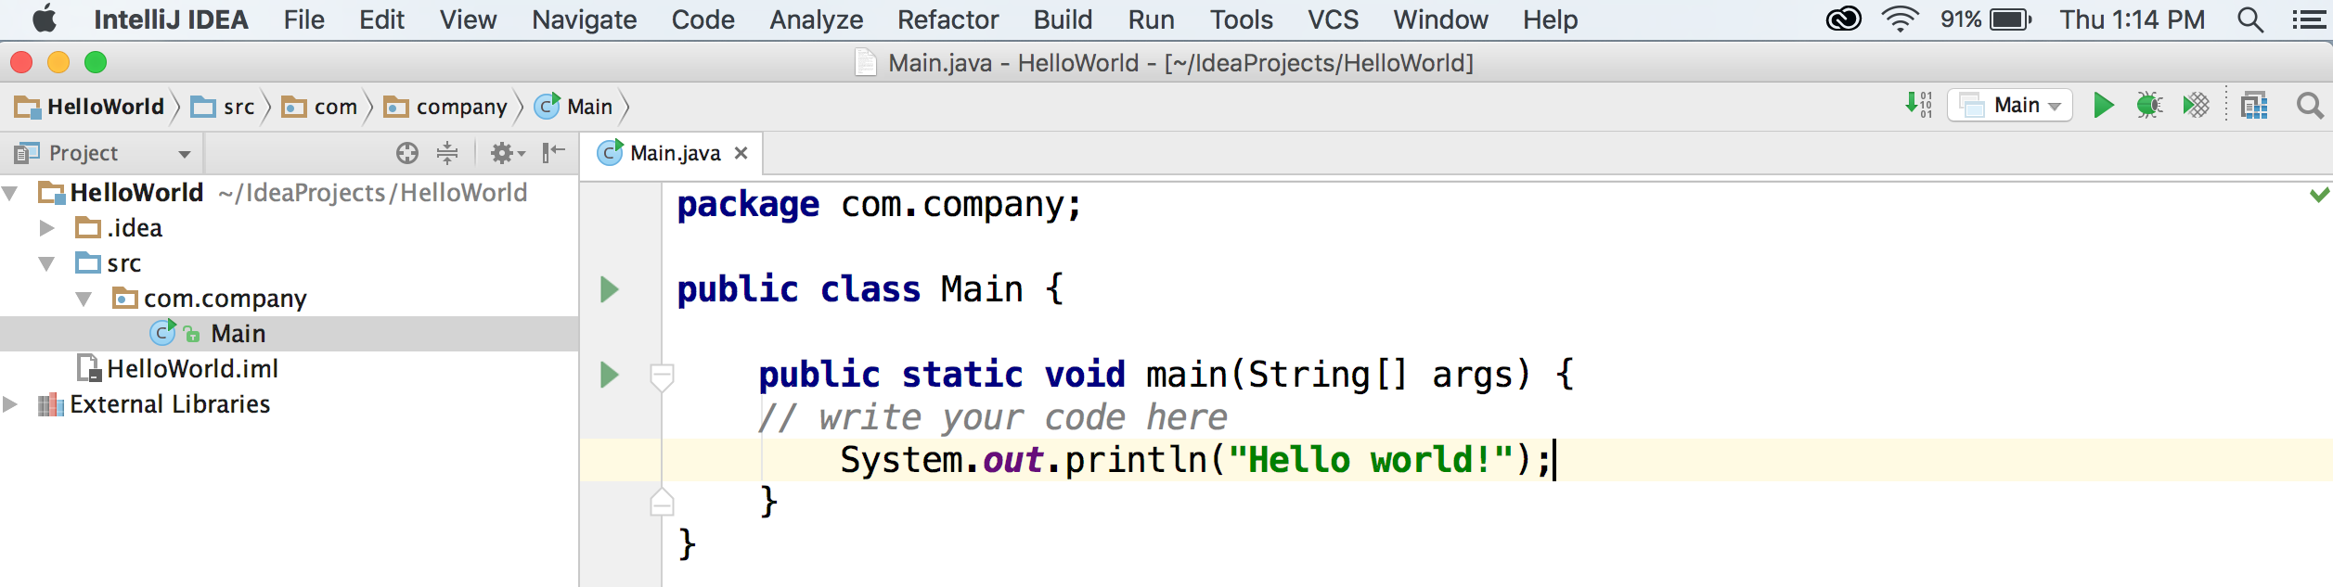2333x587 pixels.
Task: Click com breadcrumb in navigation bar
Action: coord(319,107)
